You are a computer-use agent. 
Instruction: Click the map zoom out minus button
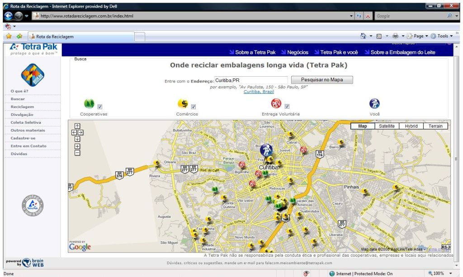tap(77, 153)
